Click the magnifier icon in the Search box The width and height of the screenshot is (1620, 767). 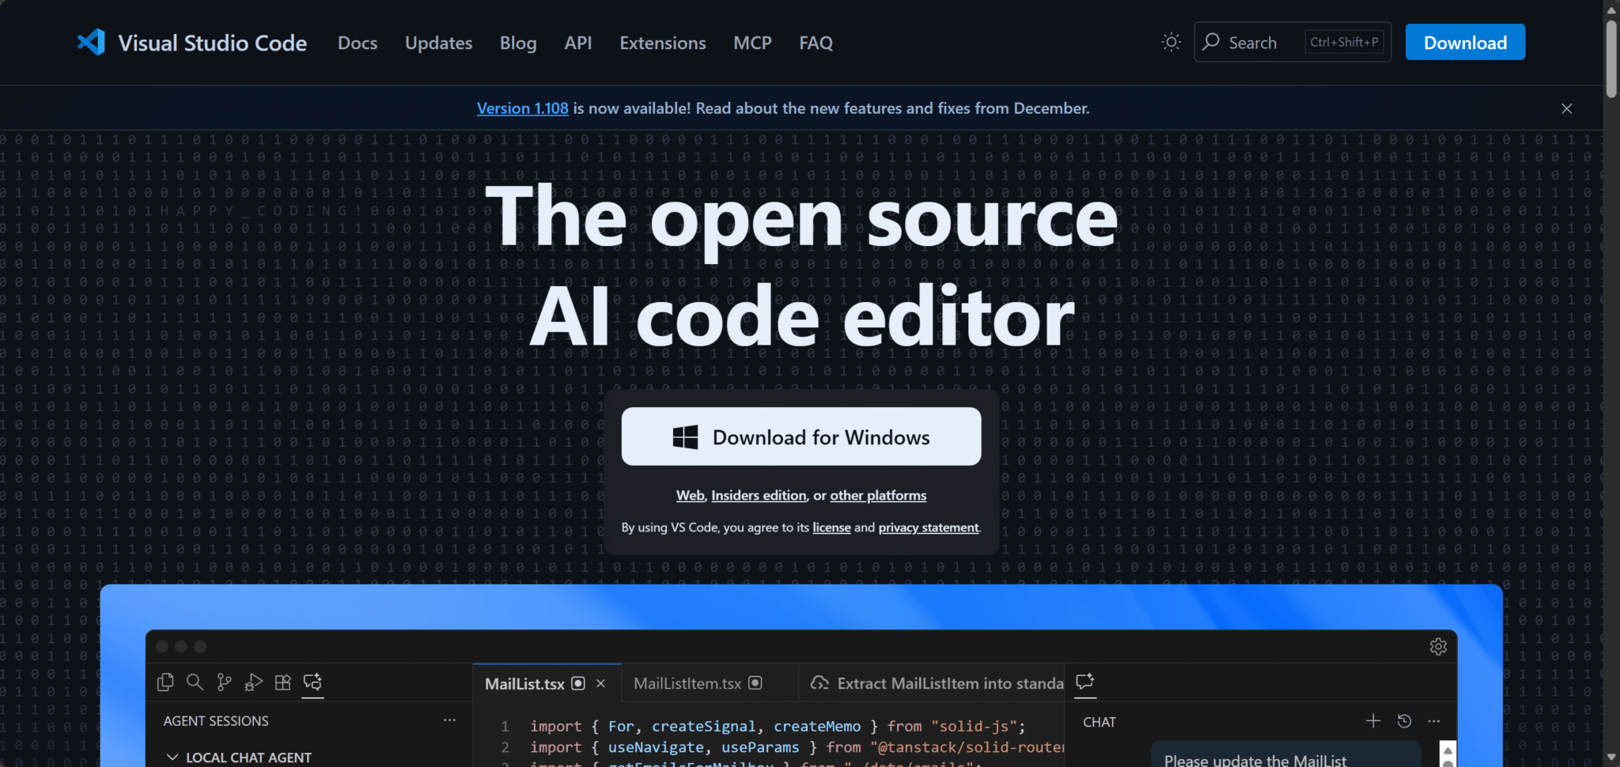1211,42
